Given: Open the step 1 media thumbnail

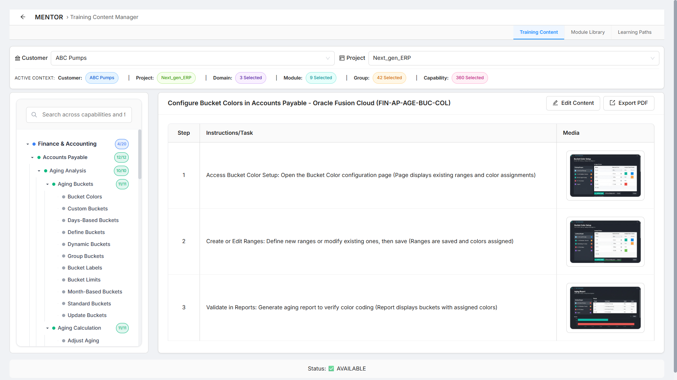Looking at the screenshot, I should pos(605,176).
